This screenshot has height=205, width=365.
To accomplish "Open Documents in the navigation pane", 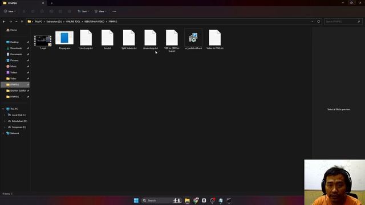I will click(x=14, y=54).
